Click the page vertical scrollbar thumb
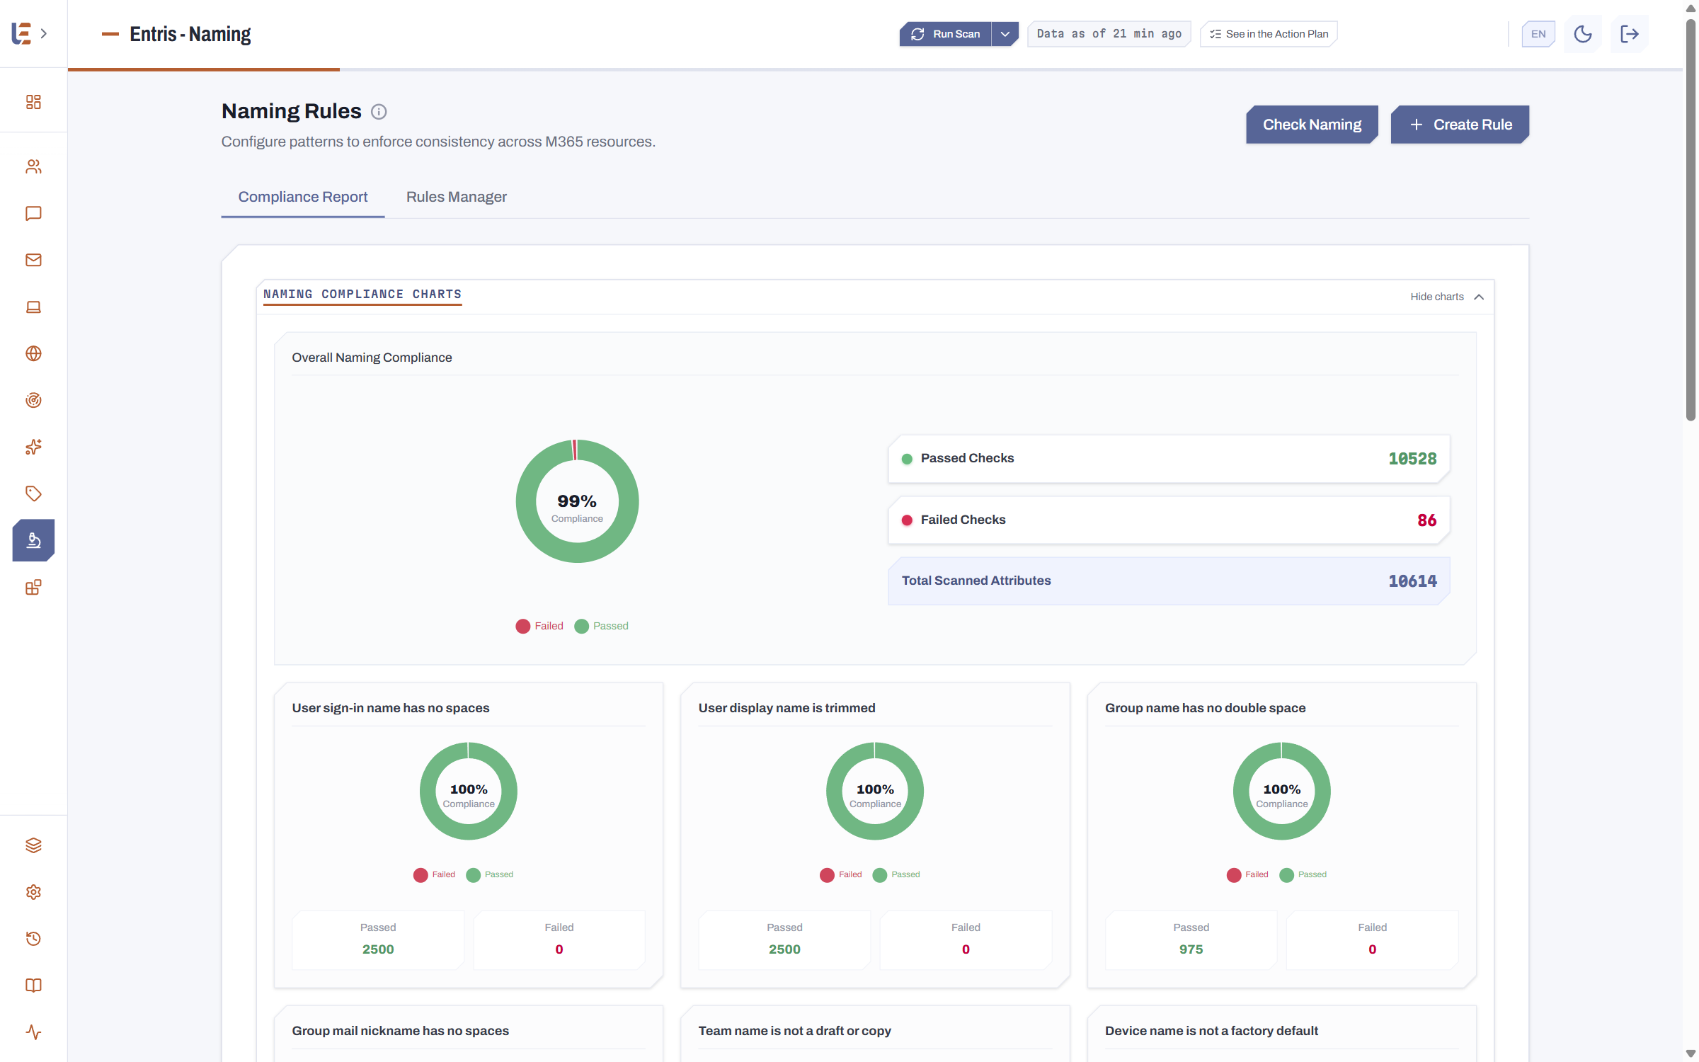Screen dimensions: 1699x1062 1691,219
